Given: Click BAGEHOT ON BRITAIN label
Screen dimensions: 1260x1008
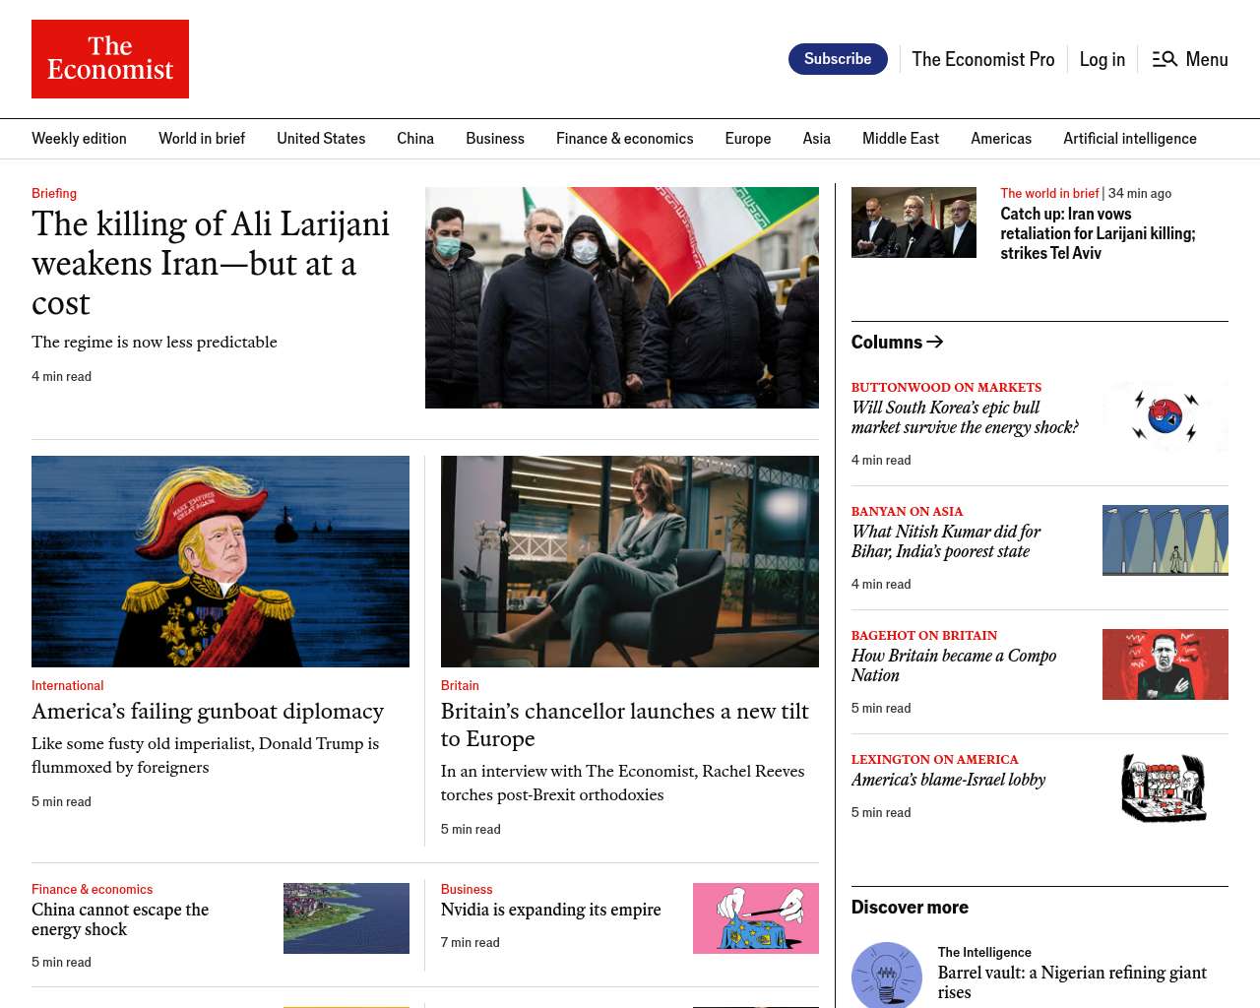Looking at the screenshot, I should point(924,636).
